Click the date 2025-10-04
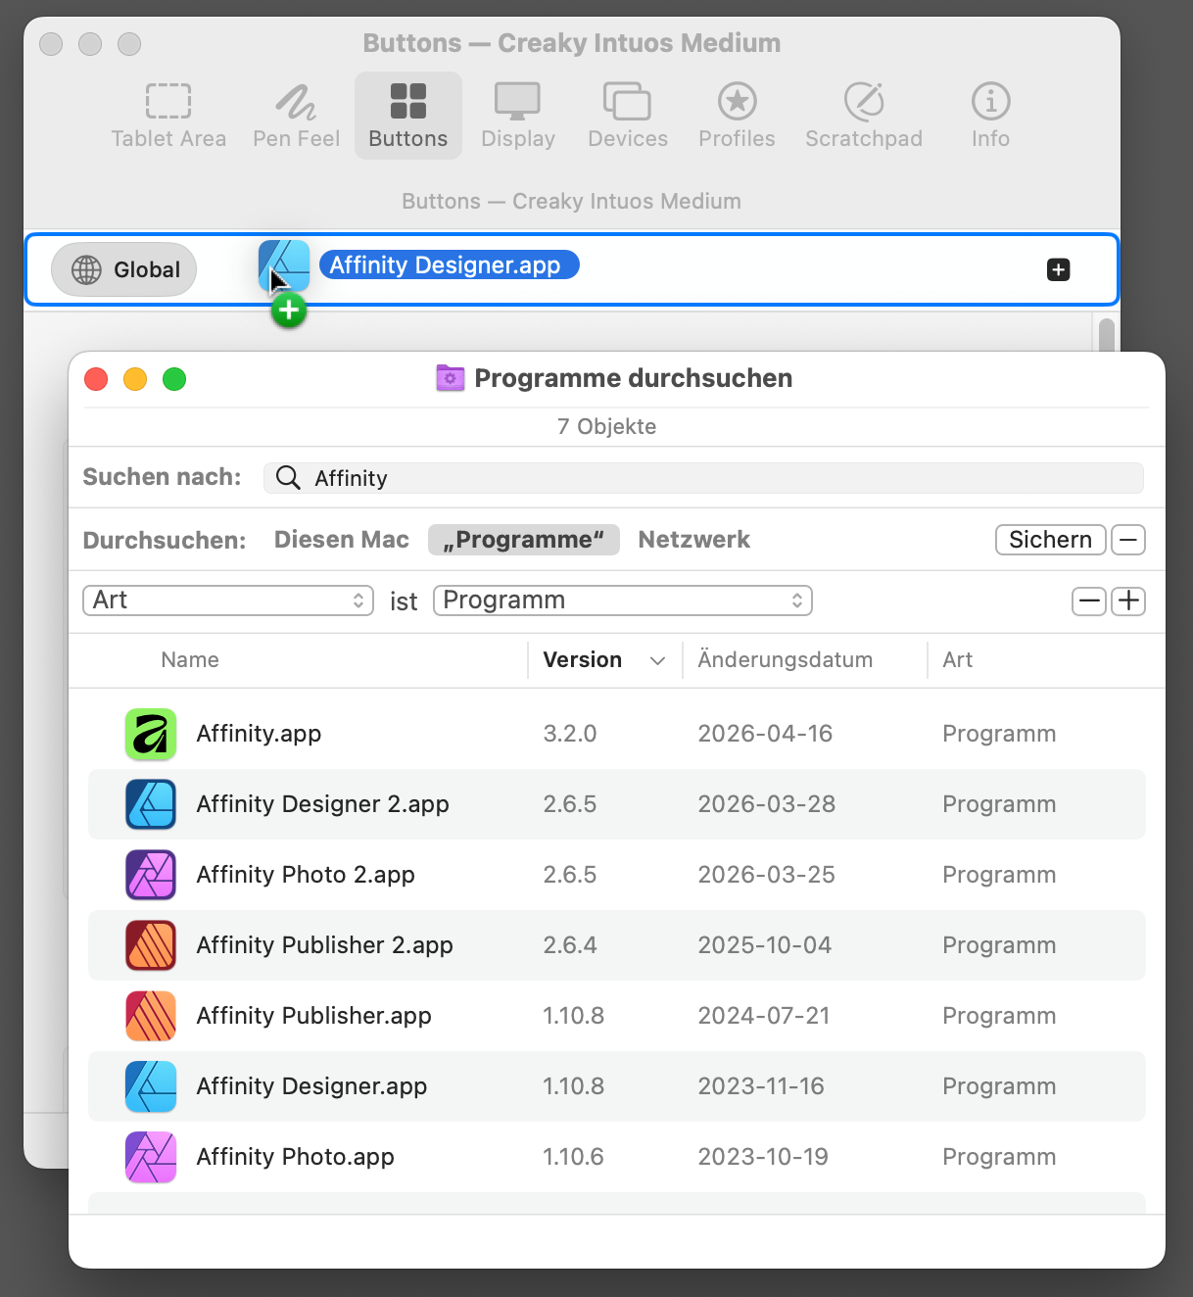 pyautogui.click(x=764, y=945)
